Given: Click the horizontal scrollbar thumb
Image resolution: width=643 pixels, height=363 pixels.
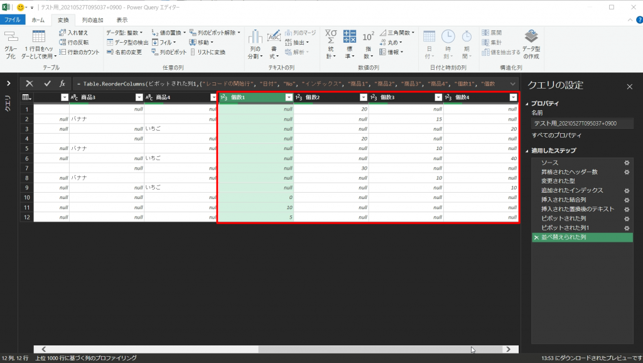Looking at the screenshot, I should (x=364, y=349).
